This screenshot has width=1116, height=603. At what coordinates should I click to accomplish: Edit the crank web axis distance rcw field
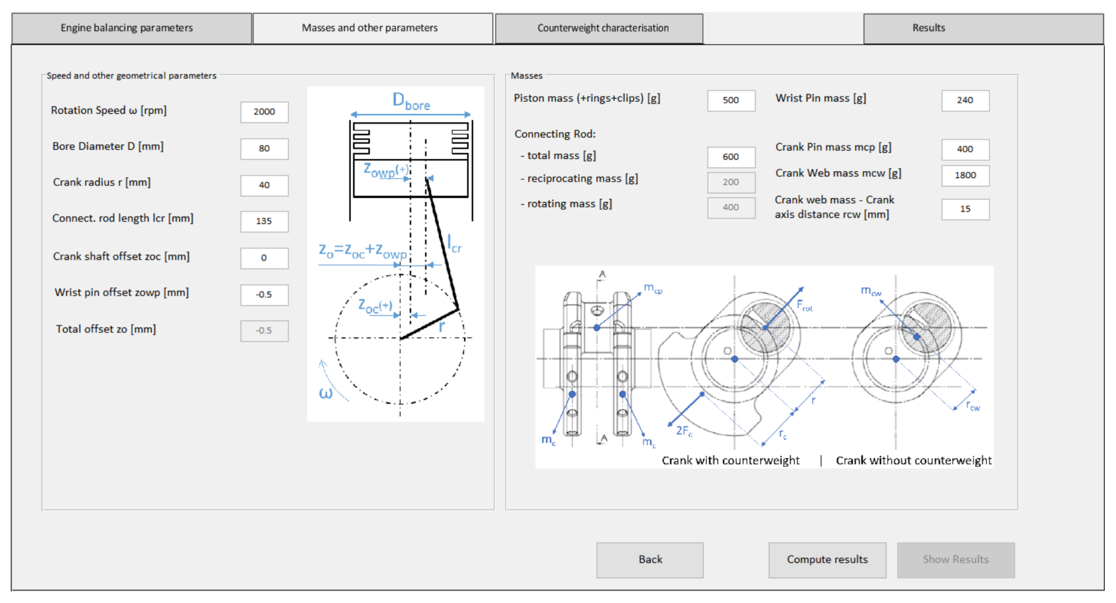[x=965, y=209]
